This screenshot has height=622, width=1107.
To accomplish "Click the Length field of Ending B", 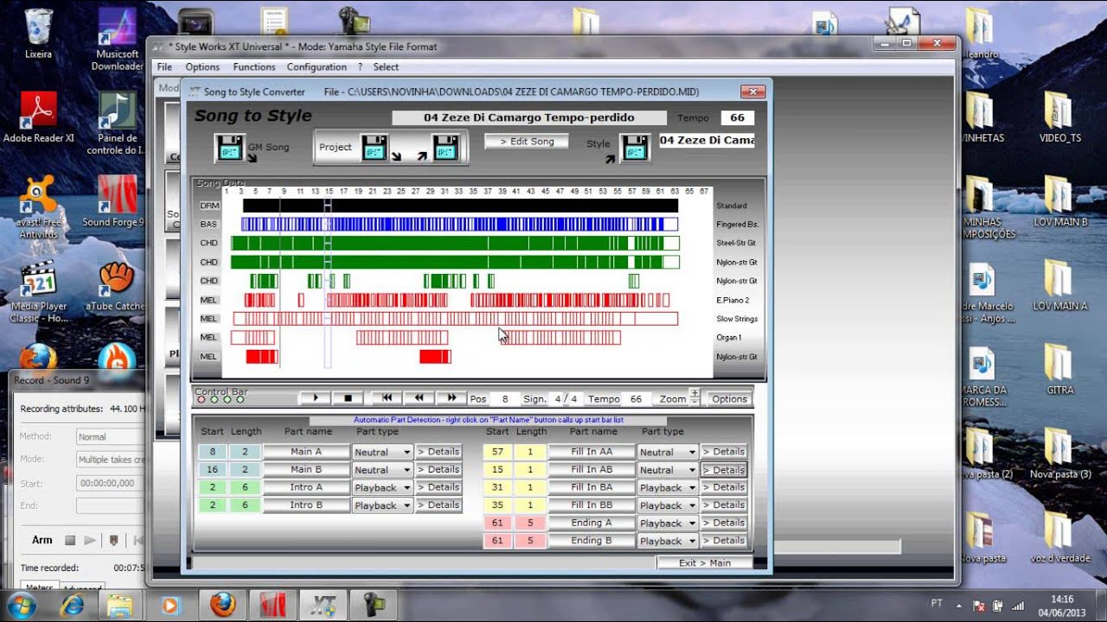I will pyautogui.click(x=531, y=541).
